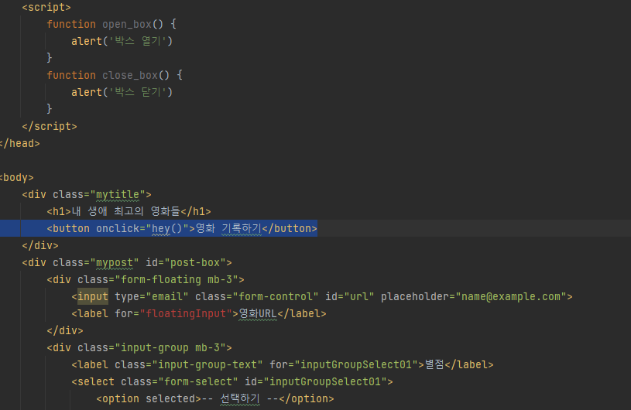
Task: Click the opening <script> tag line
Action: [x=46, y=7]
